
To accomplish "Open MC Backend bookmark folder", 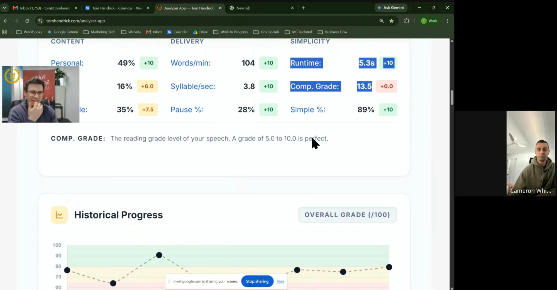I will (x=298, y=32).
